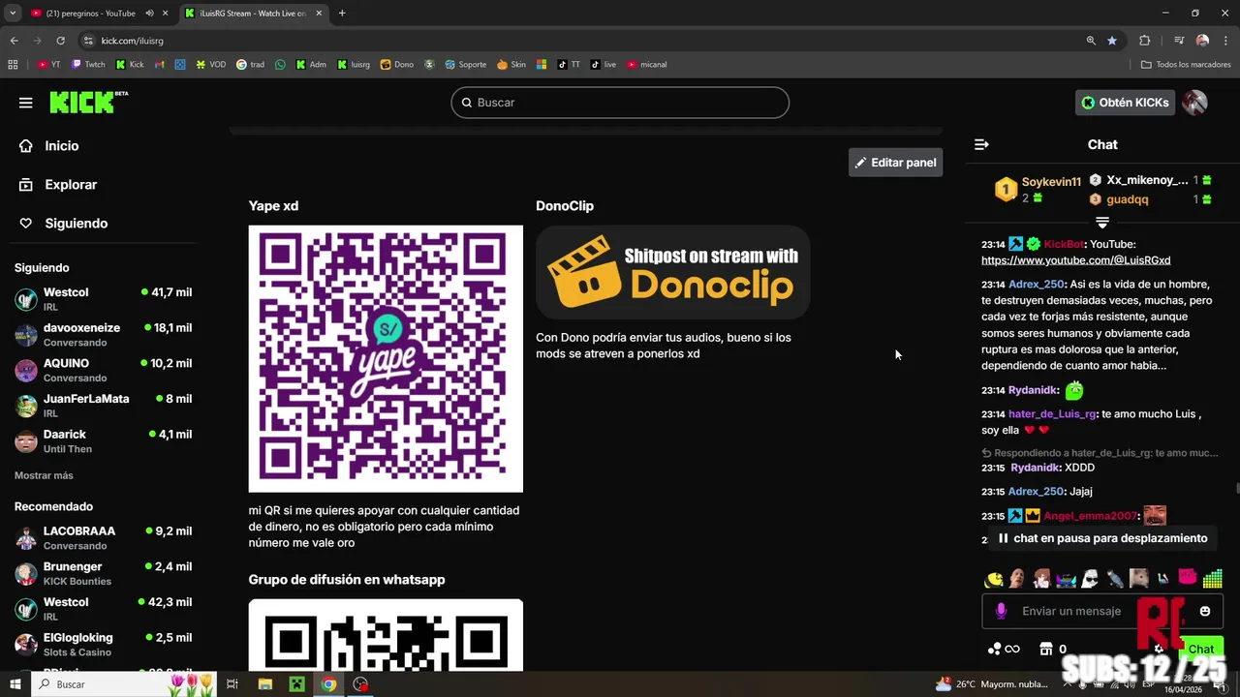Mute the YouTube tab audio icon
The width and height of the screenshot is (1240, 697).
[x=149, y=14]
